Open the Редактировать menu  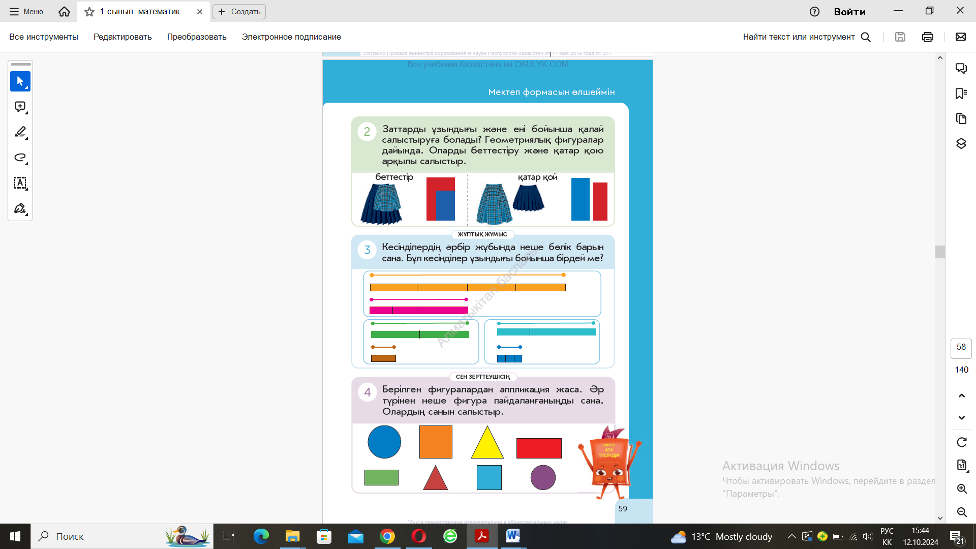pyautogui.click(x=123, y=37)
